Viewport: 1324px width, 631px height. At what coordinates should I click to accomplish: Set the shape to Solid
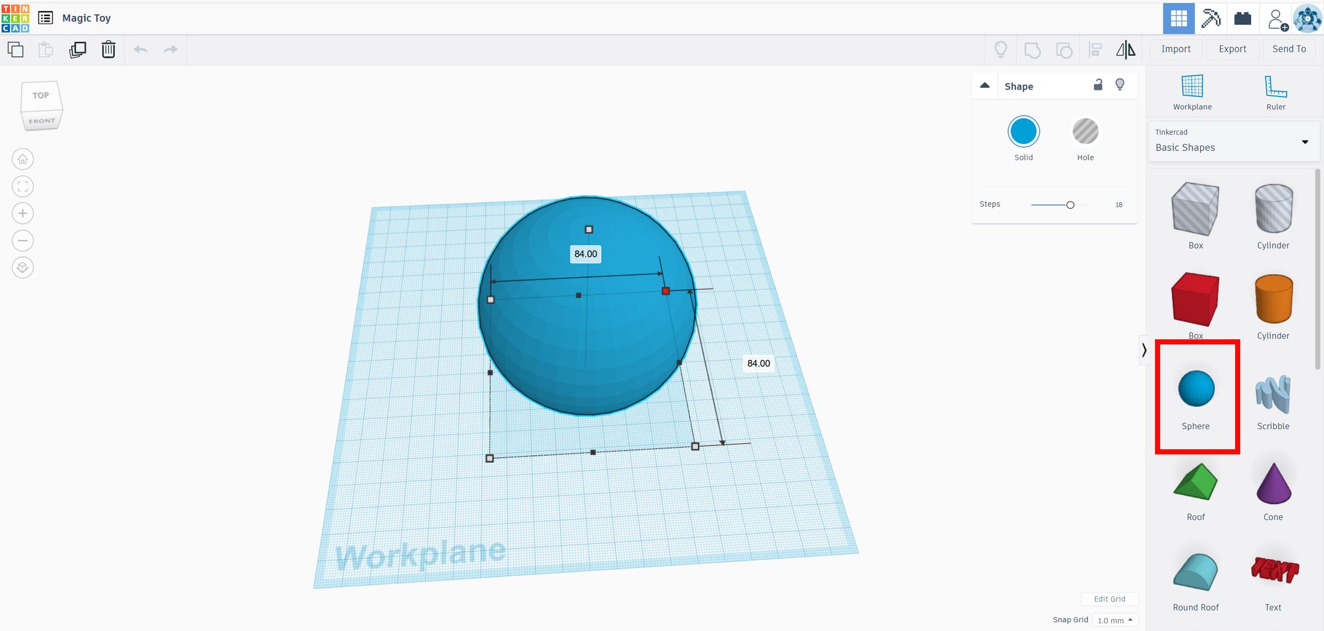[x=1023, y=132]
